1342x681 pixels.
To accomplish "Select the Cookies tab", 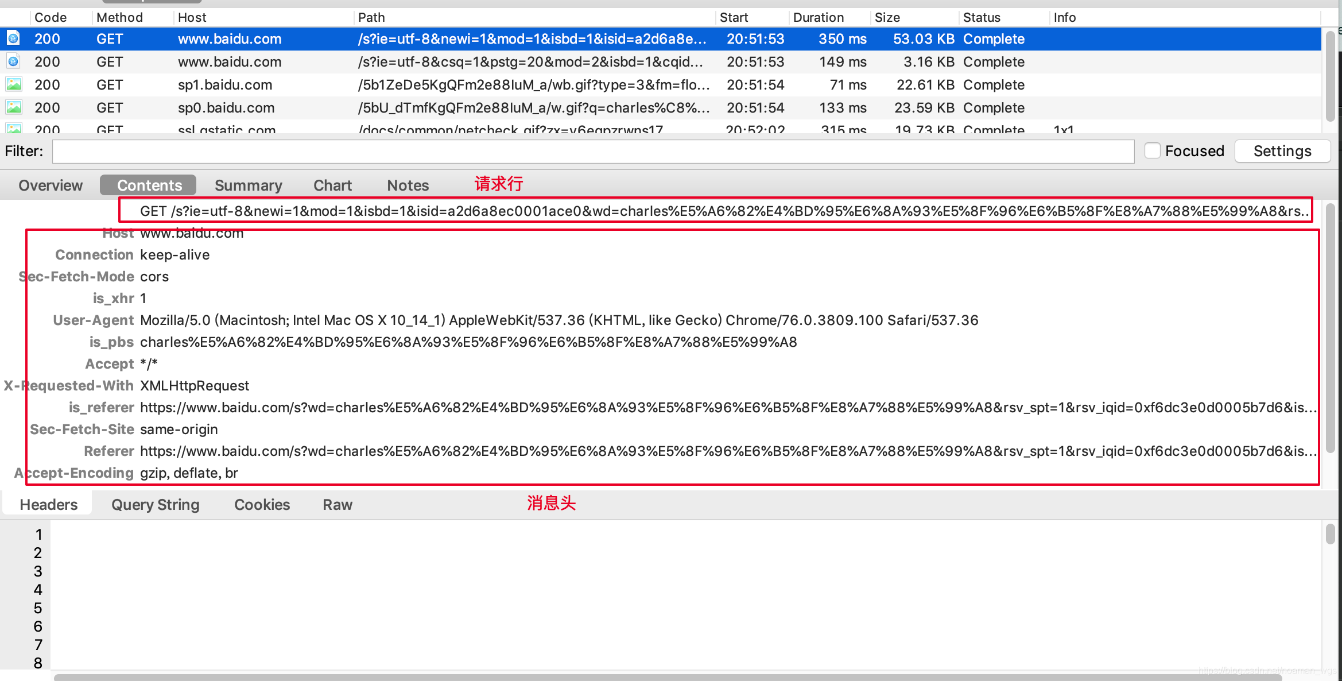I will tap(262, 505).
